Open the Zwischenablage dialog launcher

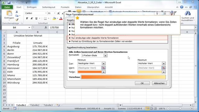(x=22, y=23)
